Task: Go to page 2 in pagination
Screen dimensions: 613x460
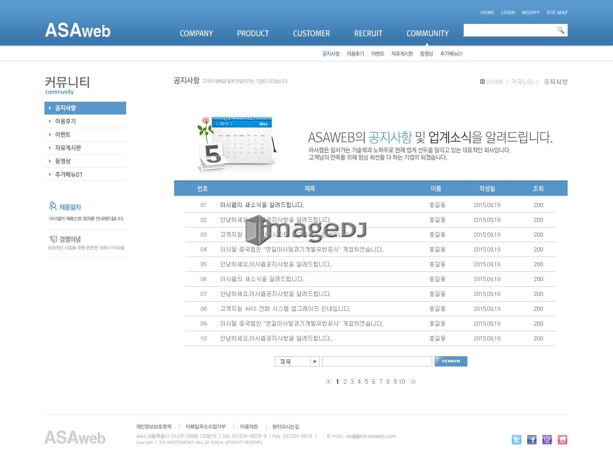Action: coord(345,382)
